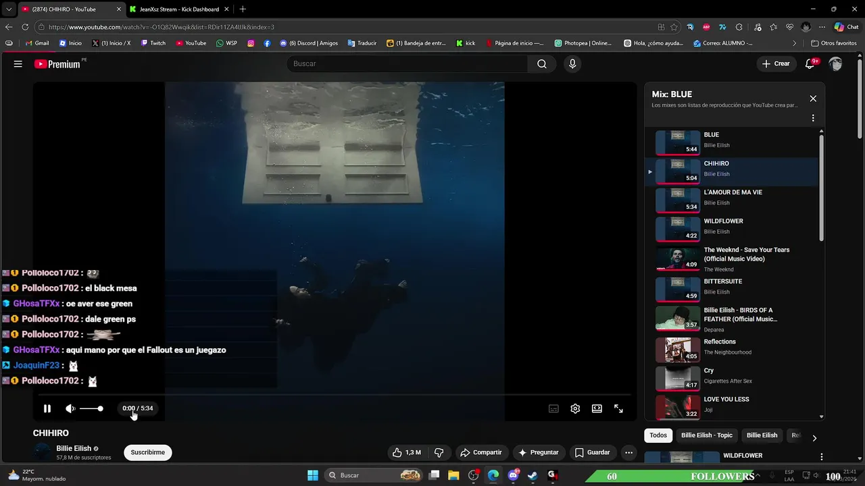Select the Todos filter chip
865x486 pixels.
(658, 435)
